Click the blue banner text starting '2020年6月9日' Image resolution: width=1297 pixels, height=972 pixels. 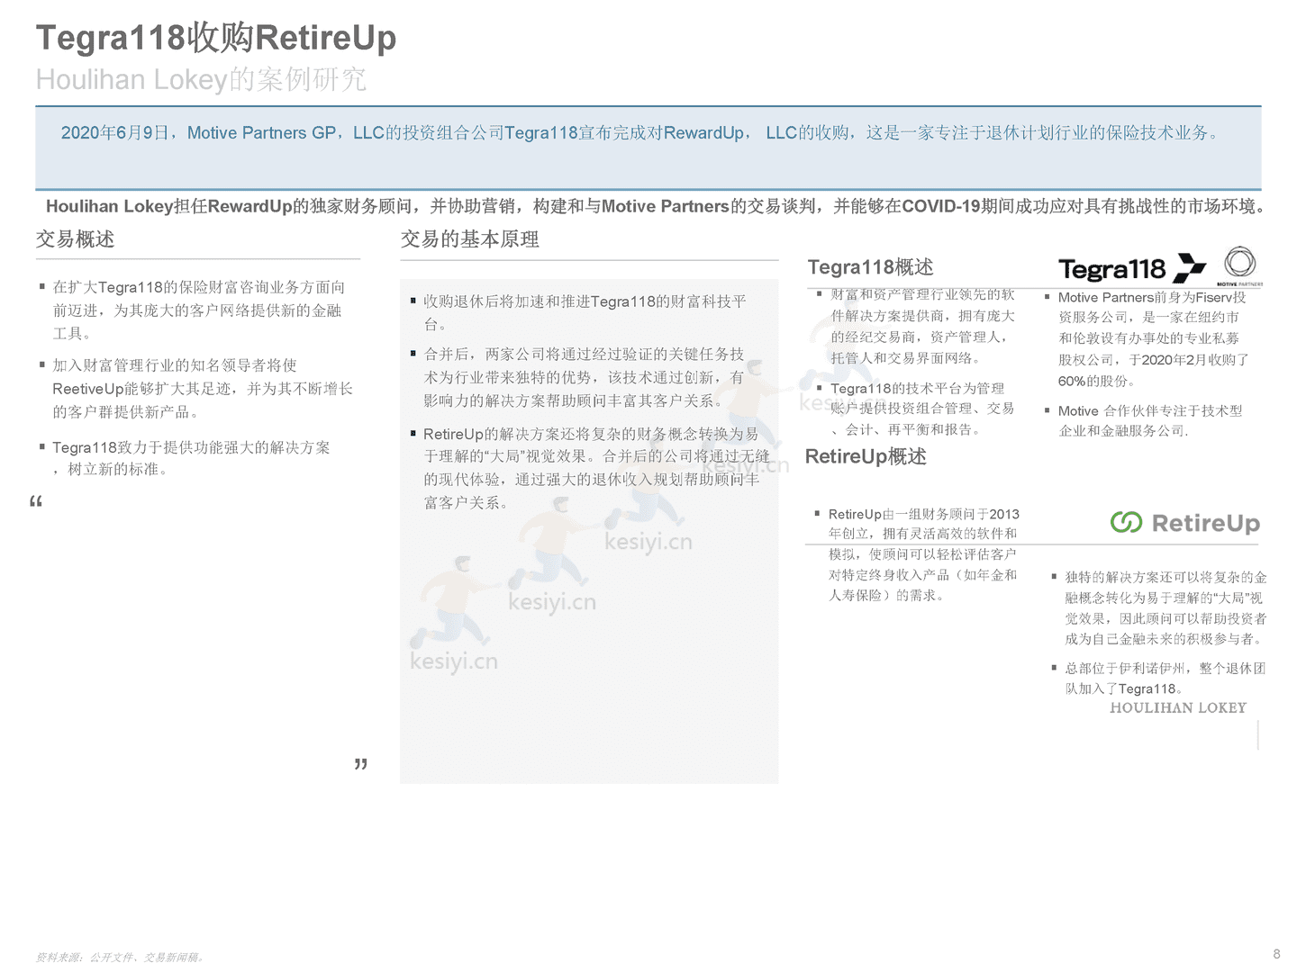tap(640, 133)
